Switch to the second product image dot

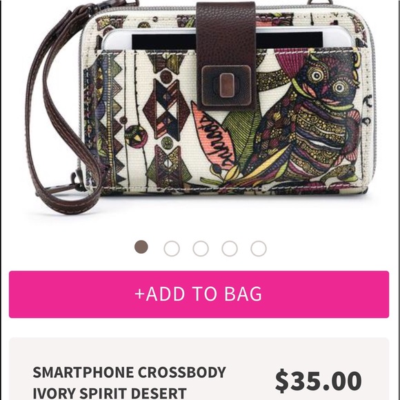pos(172,248)
